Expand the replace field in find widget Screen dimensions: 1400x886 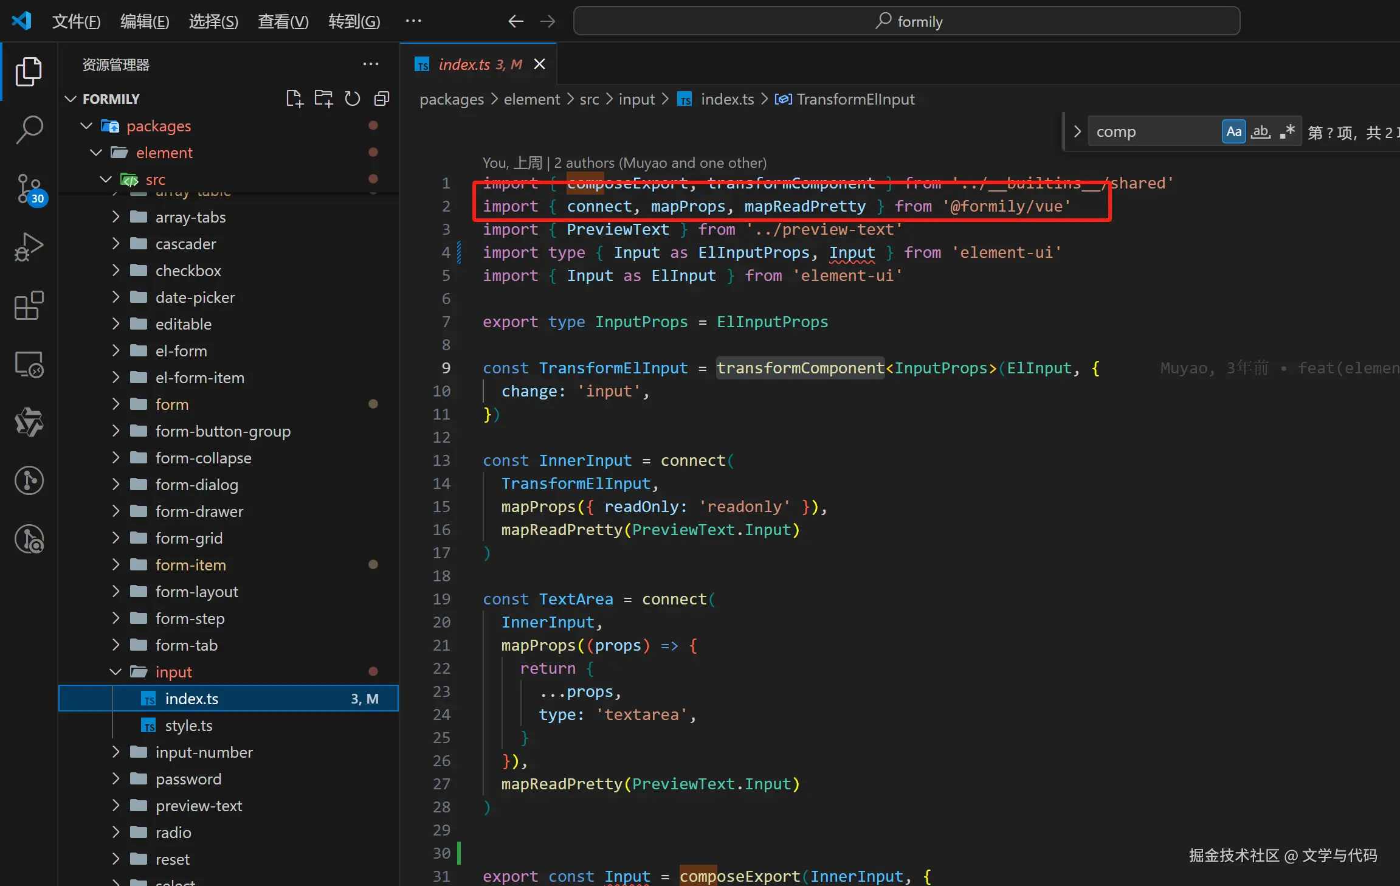[x=1077, y=131]
